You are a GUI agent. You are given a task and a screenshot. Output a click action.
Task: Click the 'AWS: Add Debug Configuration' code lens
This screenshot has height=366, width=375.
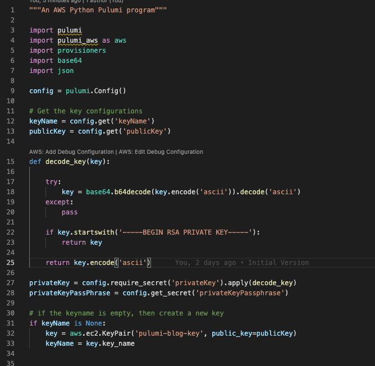click(71, 152)
